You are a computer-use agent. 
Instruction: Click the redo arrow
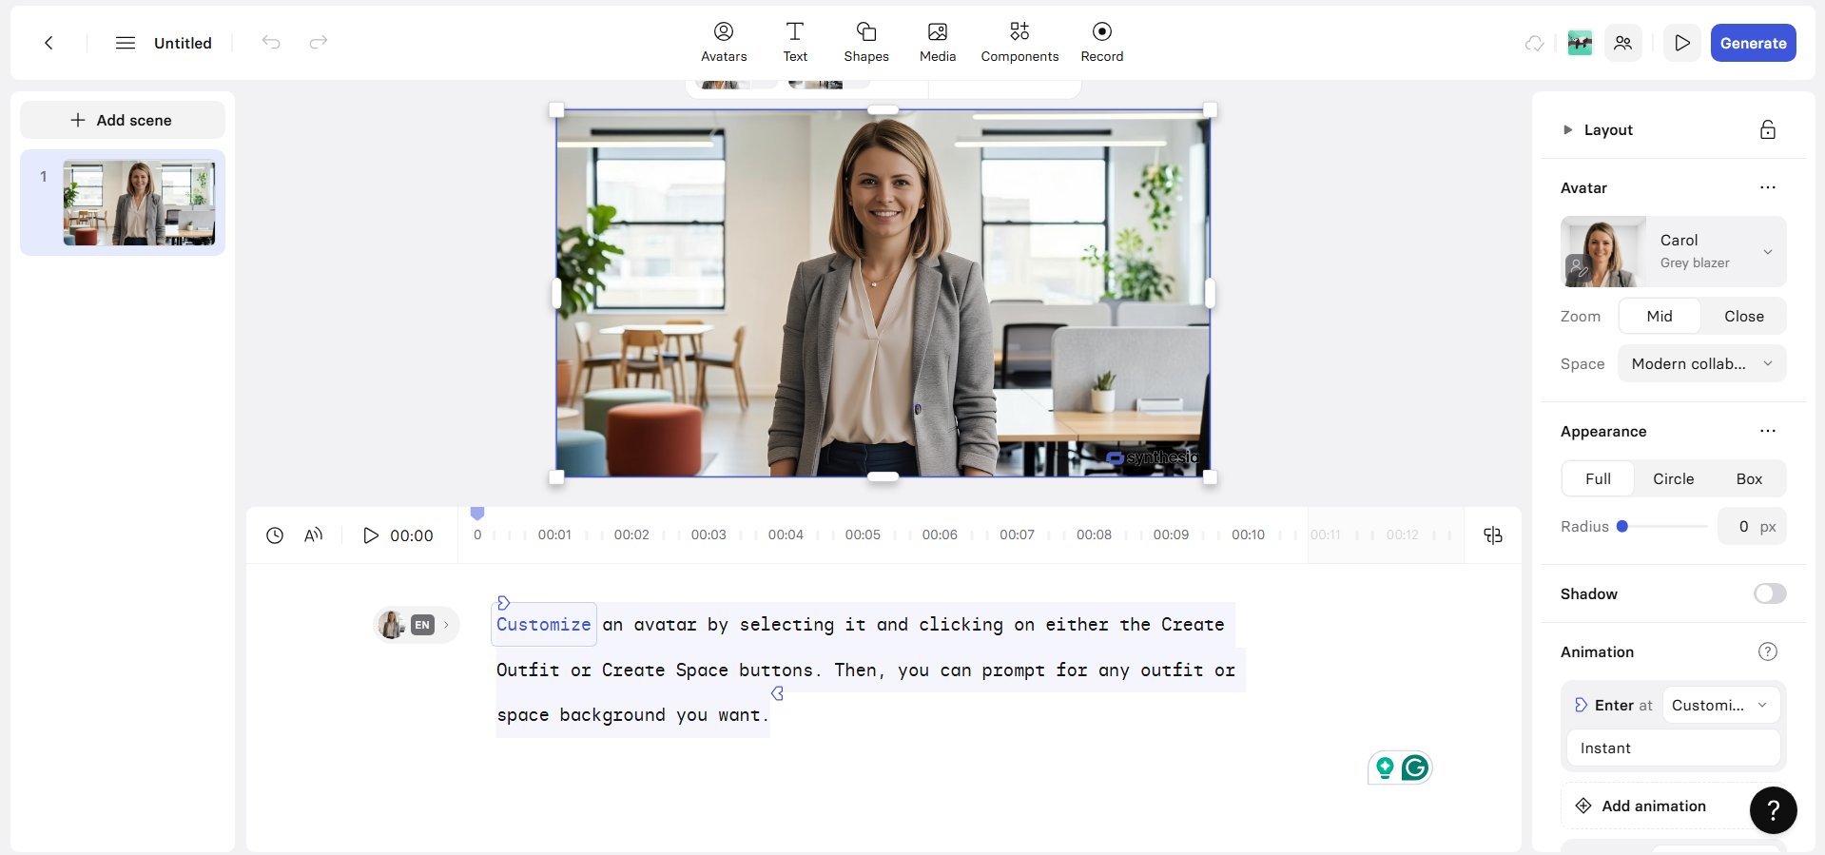[x=319, y=42]
